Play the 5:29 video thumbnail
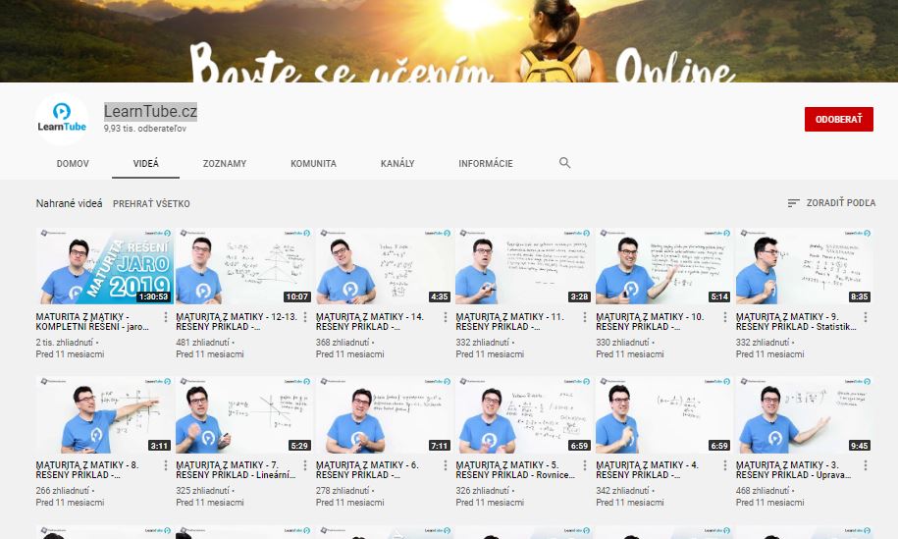 [244, 414]
